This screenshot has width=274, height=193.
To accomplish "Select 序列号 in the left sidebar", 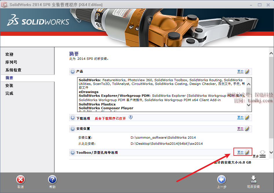I will click(11, 62).
